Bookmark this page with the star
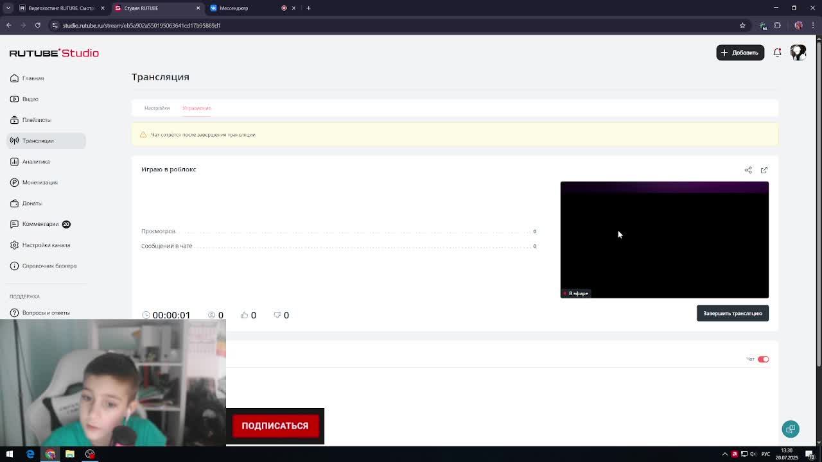This screenshot has height=462, width=822. coord(742,26)
